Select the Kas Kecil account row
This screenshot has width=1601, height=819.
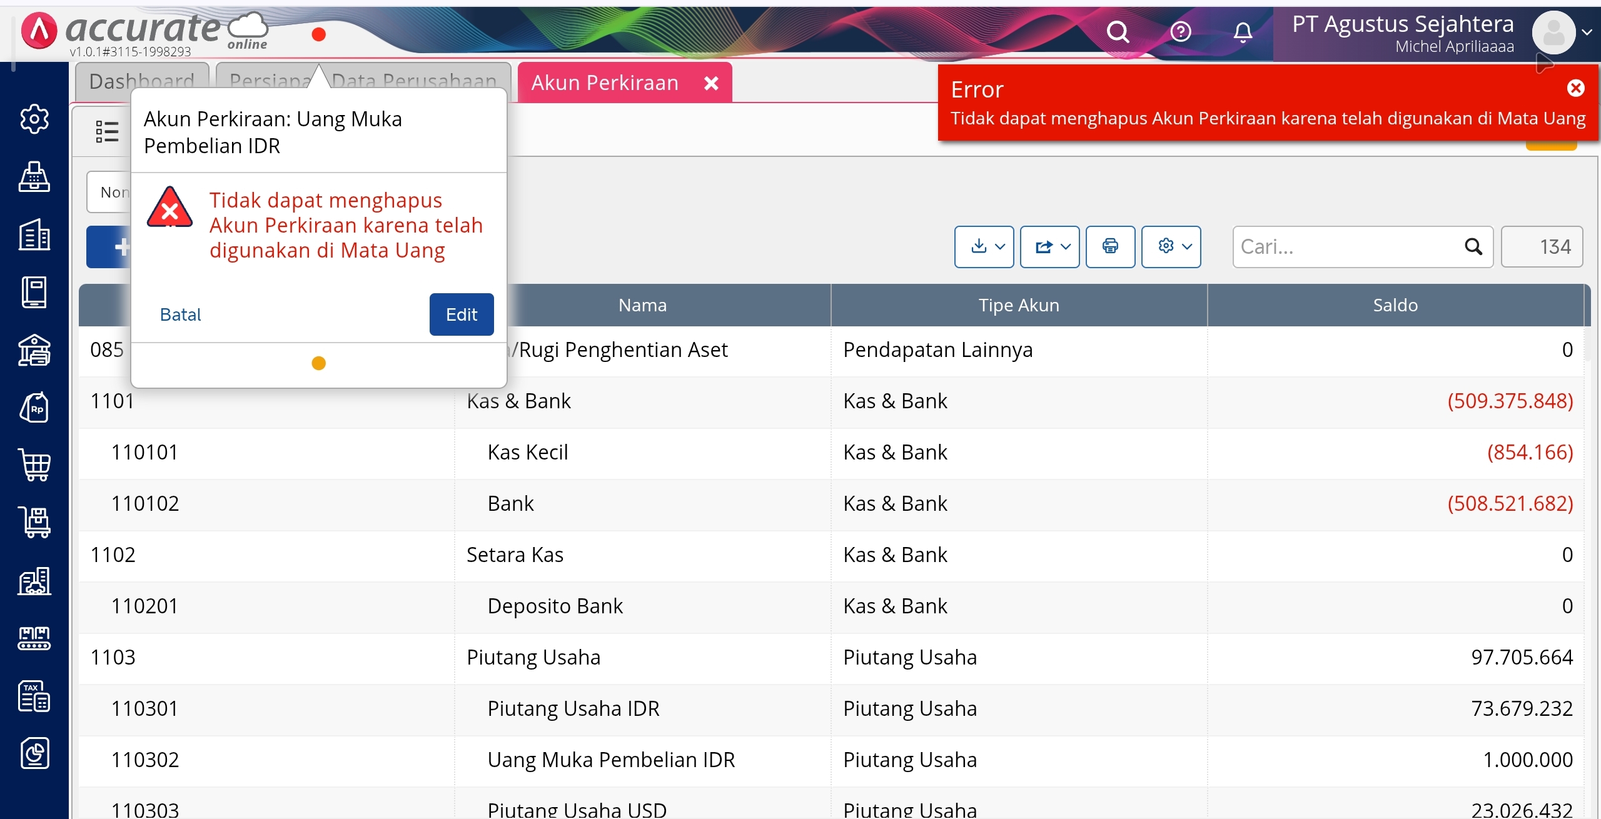[528, 452]
